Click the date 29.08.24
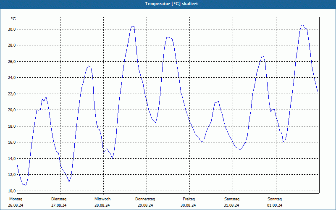Screen dimensions: 336x210 (145, 205)
